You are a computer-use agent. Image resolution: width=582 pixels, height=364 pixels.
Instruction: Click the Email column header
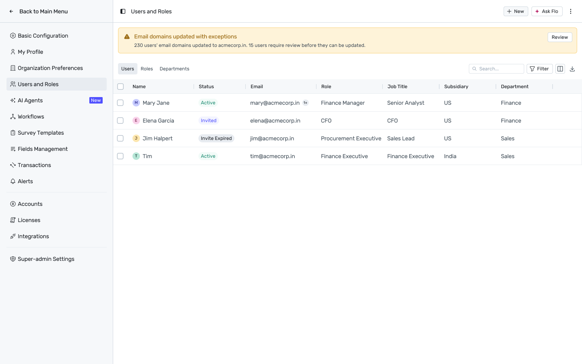click(x=257, y=87)
